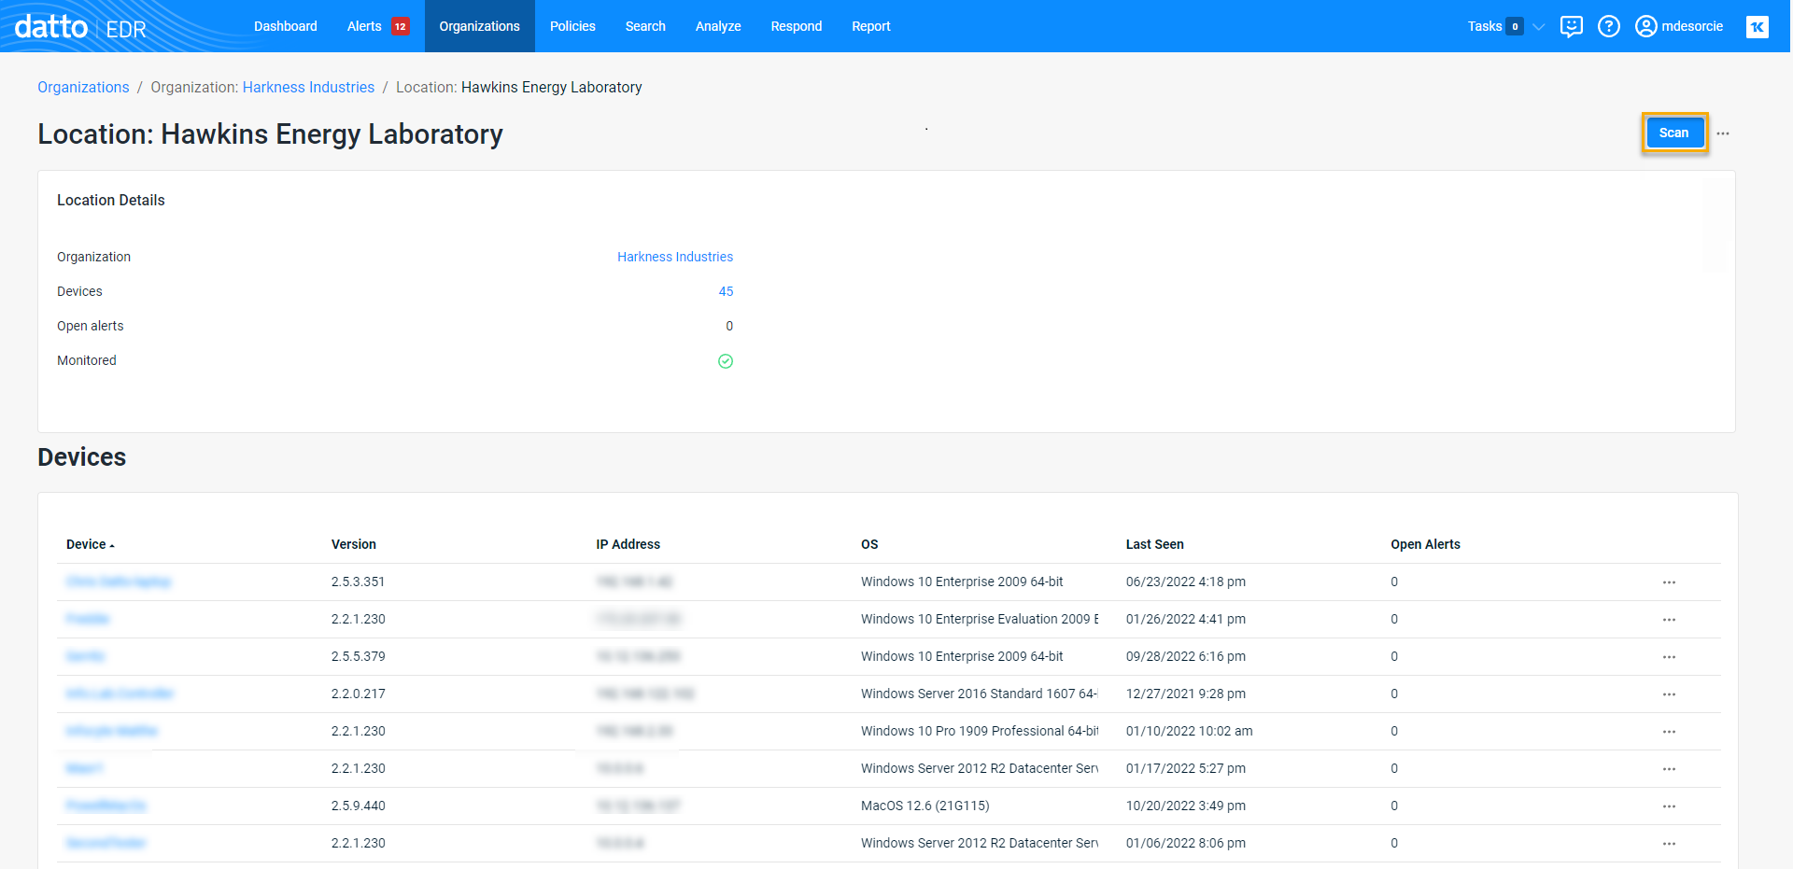
Task: Click the Alerts count badge 12
Action: tap(401, 26)
